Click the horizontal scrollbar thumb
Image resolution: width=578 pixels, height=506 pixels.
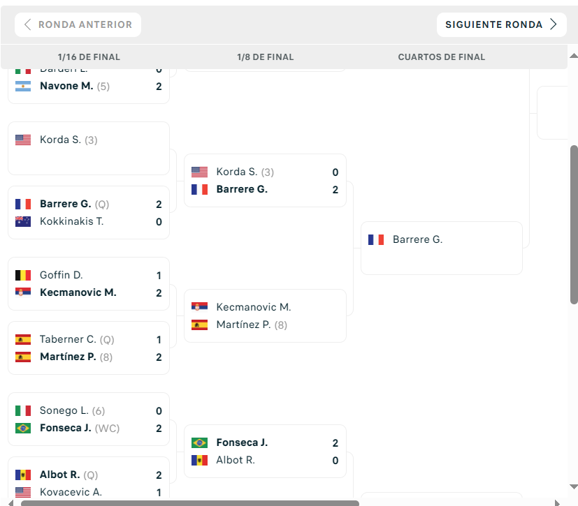(190, 503)
